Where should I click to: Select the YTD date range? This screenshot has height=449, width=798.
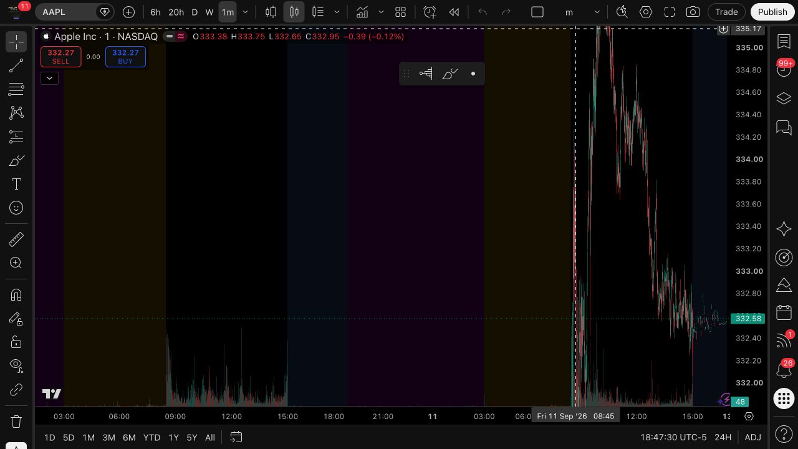tap(151, 437)
